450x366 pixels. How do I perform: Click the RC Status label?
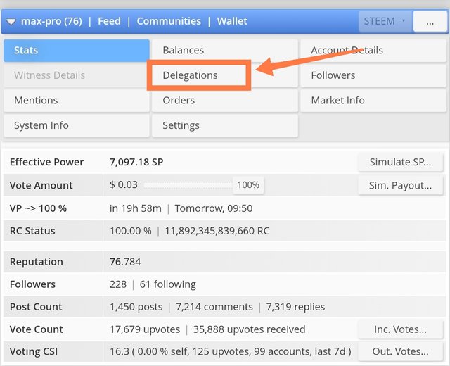point(32,231)
